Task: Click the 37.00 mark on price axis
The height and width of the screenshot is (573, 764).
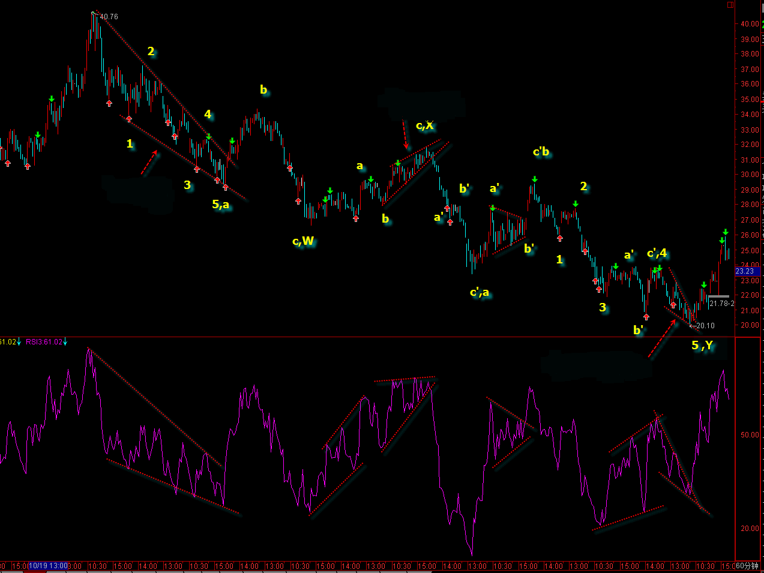Action: (x=750, y=69)
